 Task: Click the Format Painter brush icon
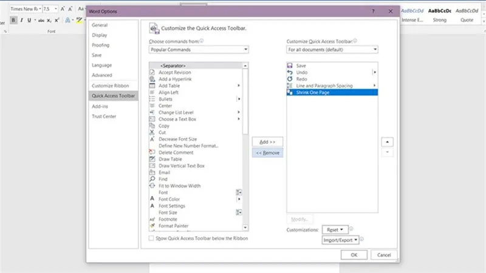[x=152, y=226]
